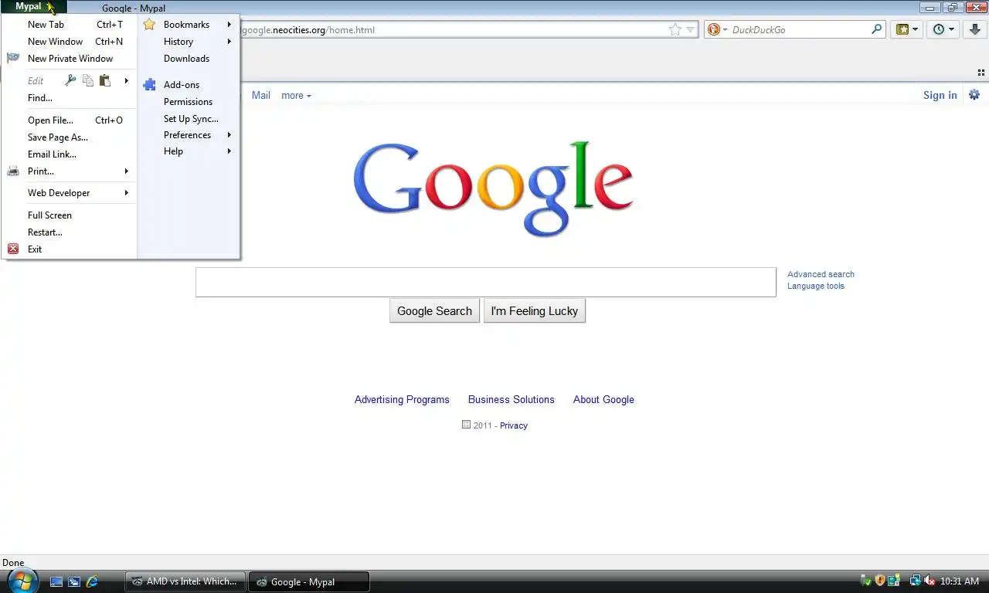Expand the Print submenu arrow
The height and width of the screenshot is (593, 989).
127,171
